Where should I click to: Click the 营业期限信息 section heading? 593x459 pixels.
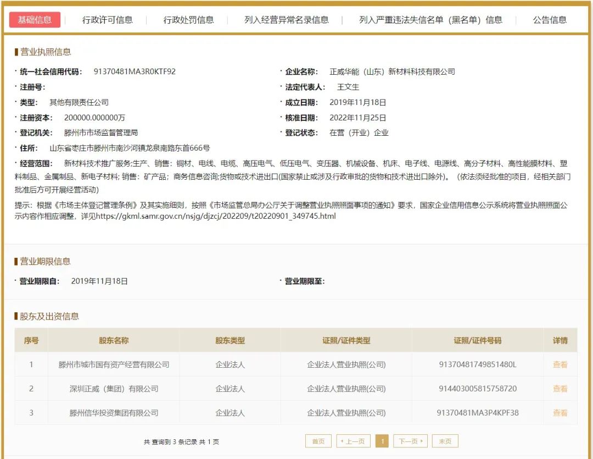tap(45, 261)
